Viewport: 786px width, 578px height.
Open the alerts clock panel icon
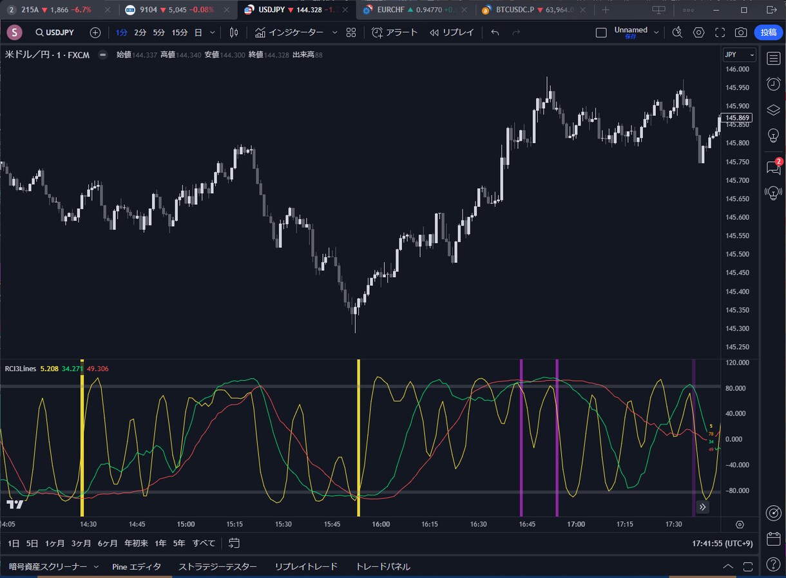(774, 84)
